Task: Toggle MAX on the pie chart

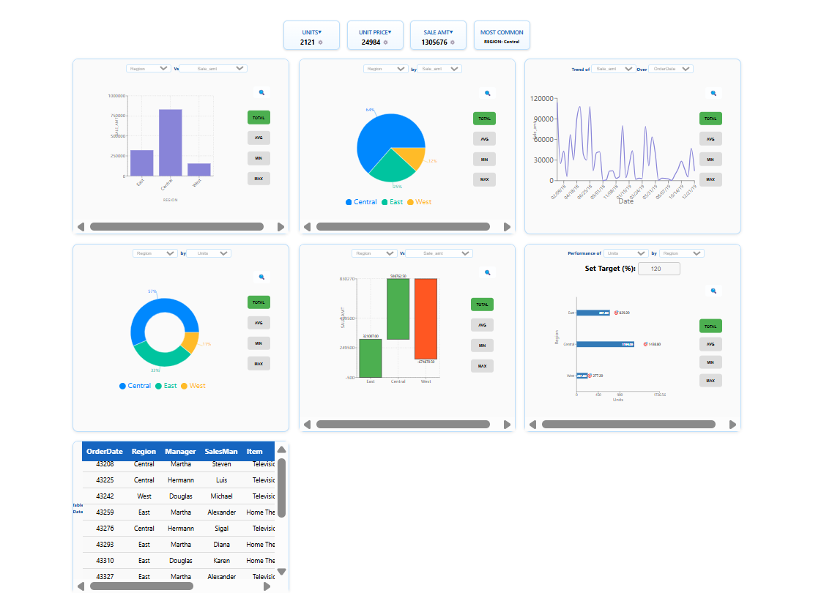Action: point(484,179)
